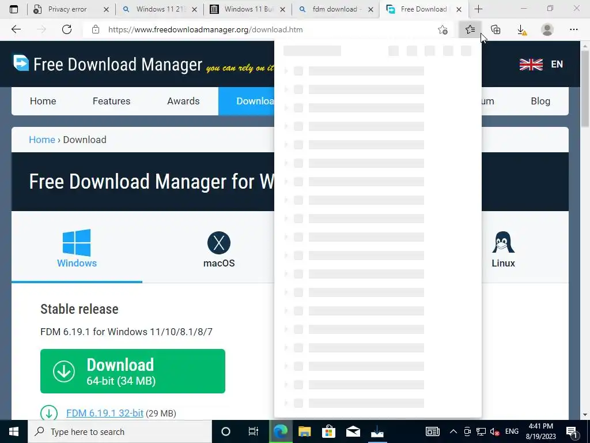Close the Privacy error tab
The width and height of the screenshot is (590, 443).
[x=106, y=9]
